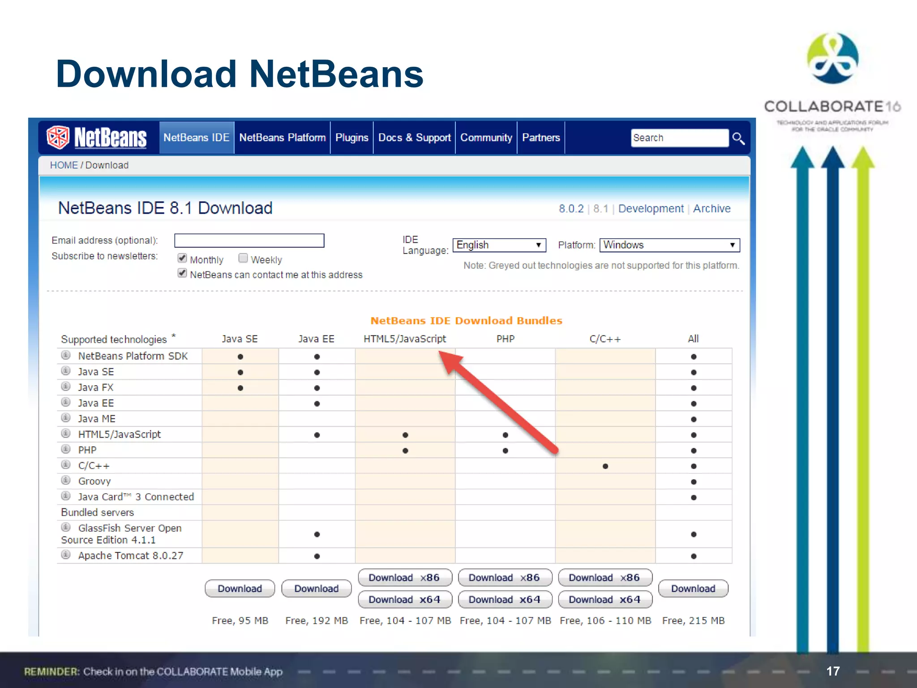Open the IDE Language dropdown

tap(499, 245)
